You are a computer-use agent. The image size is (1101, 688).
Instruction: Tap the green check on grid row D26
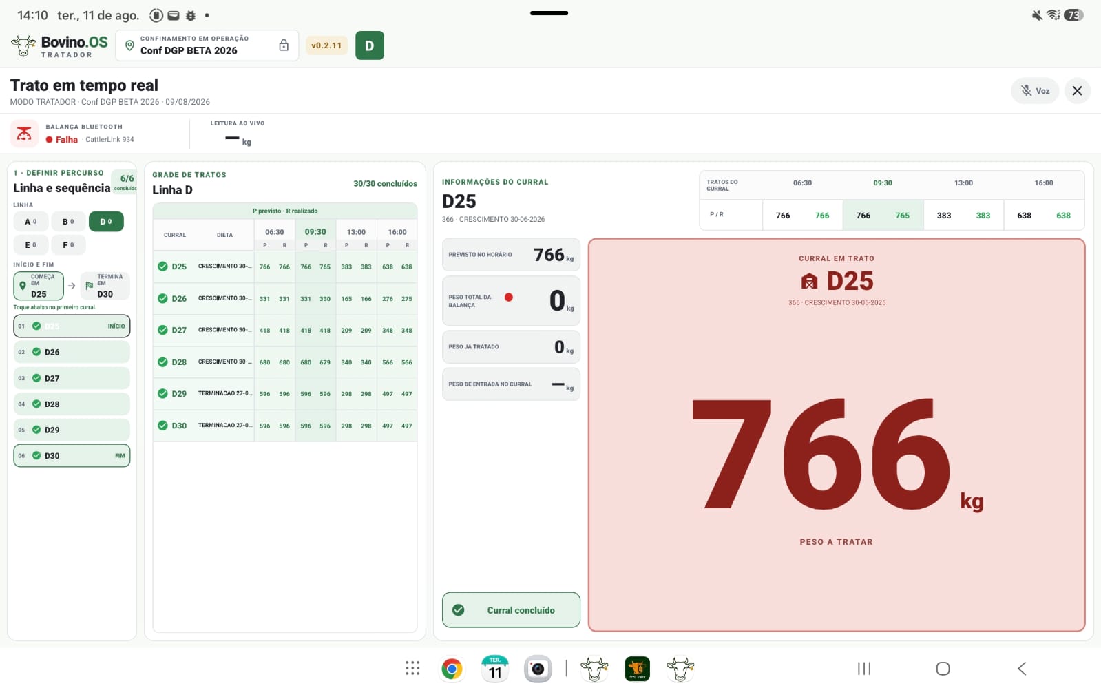[x=162, y=298]
